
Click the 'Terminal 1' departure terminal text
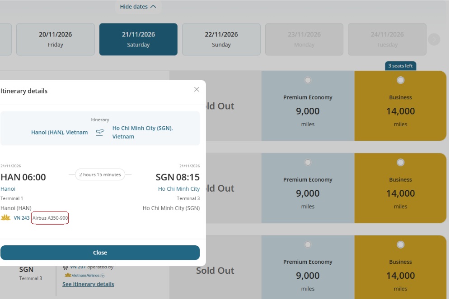pos(12,198)
